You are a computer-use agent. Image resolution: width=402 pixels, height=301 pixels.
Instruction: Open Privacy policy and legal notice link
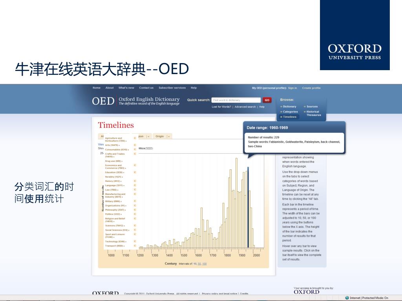pyautogui.click(x=219, y=294)
